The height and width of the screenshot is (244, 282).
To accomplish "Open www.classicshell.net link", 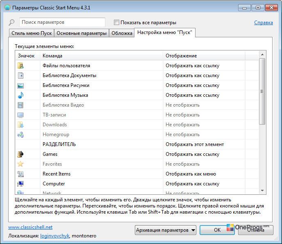I will (30, 227).
